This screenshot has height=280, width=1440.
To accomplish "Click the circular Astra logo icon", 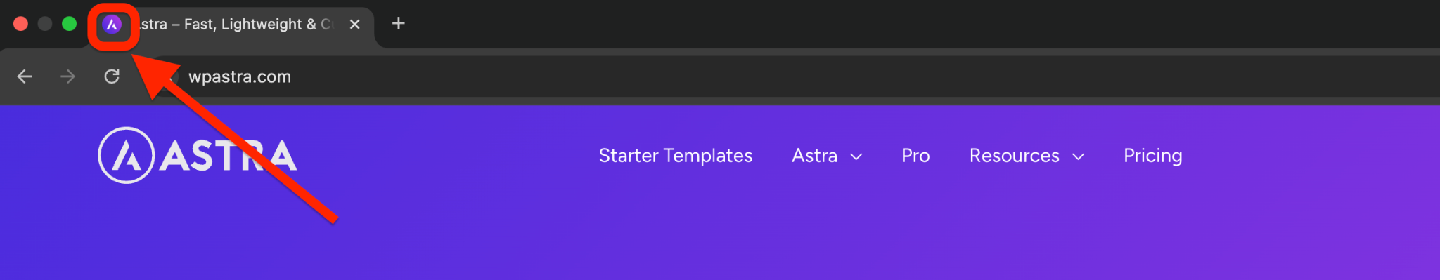I will pos(126,155).
